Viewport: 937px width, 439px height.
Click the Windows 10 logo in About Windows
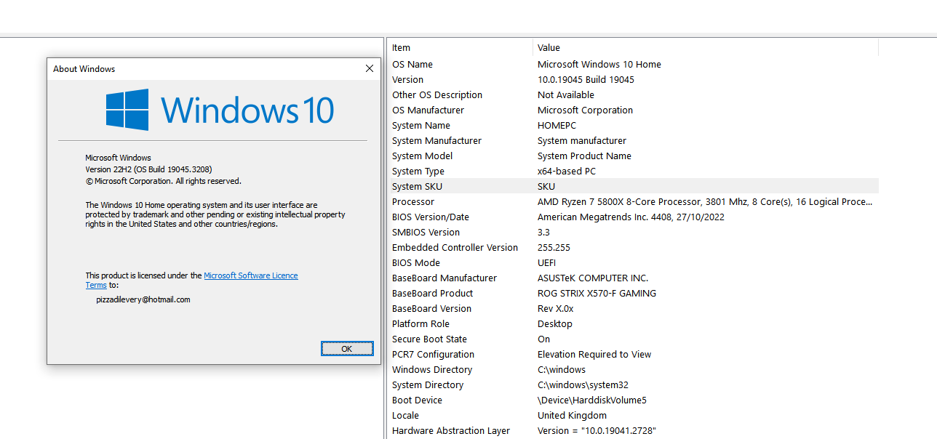(x=220, y=110)
